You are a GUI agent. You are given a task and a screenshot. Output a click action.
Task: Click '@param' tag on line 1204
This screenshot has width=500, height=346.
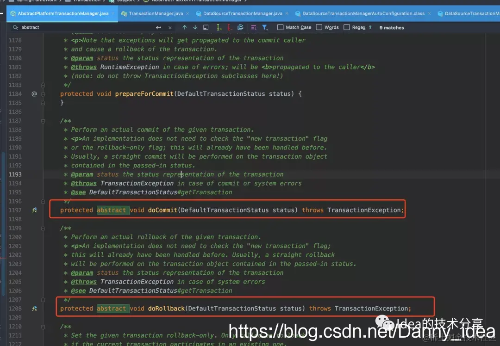[82, 273]
